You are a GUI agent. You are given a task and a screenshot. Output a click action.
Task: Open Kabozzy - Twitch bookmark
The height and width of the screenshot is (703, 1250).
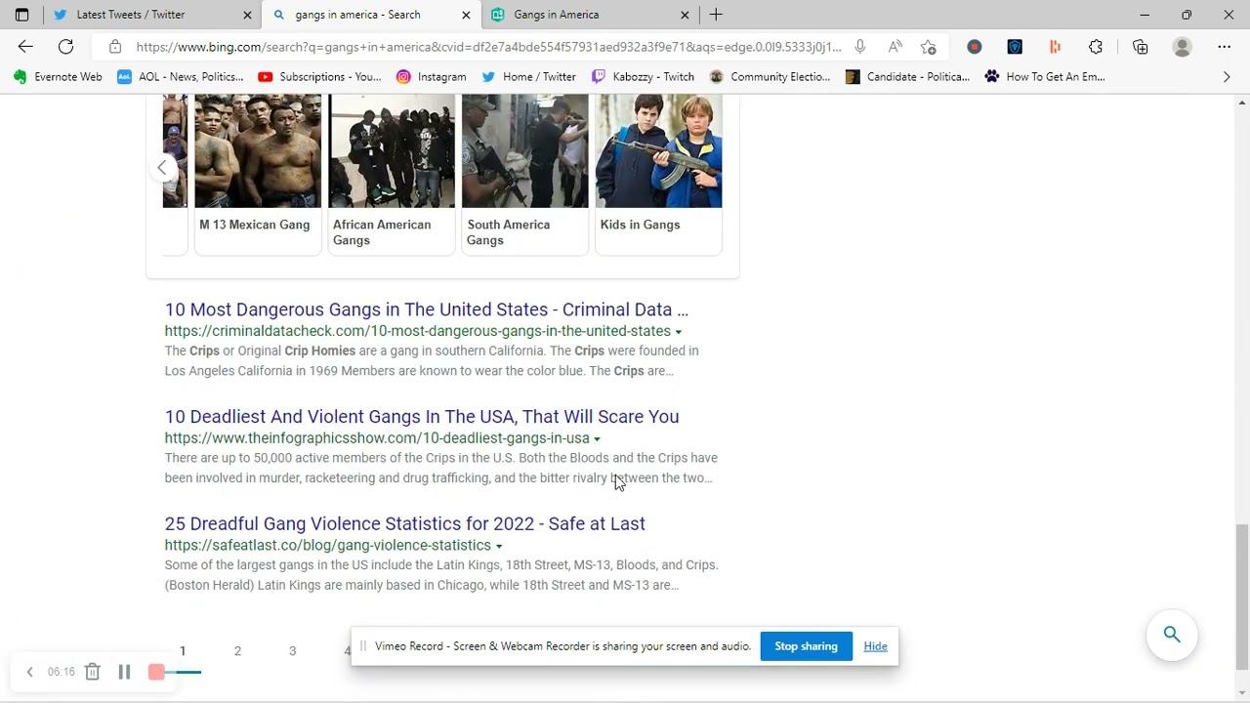(x=644, y=76)
